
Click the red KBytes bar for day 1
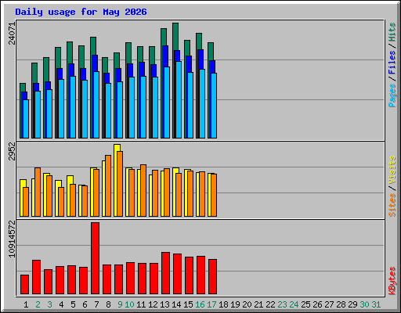24,284
